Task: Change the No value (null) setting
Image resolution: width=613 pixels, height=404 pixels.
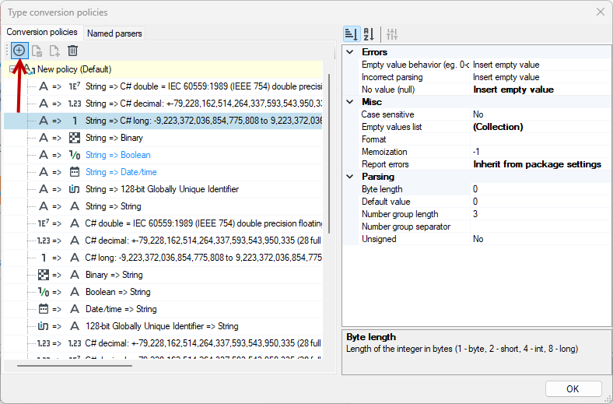Action: (x=541, y=90)
